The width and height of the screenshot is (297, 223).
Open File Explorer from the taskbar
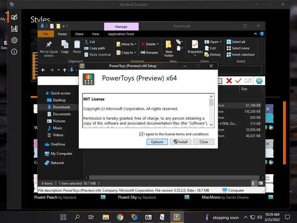(106, 217)
